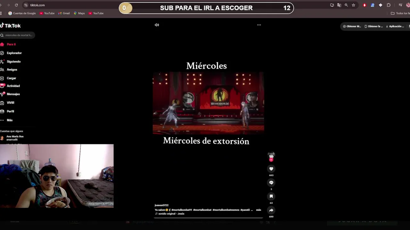
Task: Open site information icon beside tiktok.com
Action: pyautogui.click(x=26, y=5)
